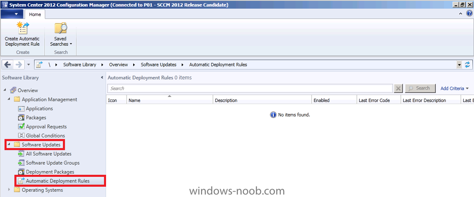Collapse the Software Library navigation pane

(x=102, y=78)
